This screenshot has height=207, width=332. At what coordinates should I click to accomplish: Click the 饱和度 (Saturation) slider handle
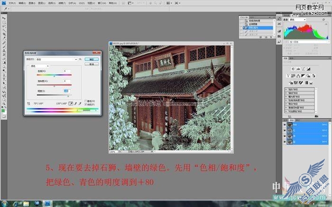pyautogui.click(x=54, y=86)
